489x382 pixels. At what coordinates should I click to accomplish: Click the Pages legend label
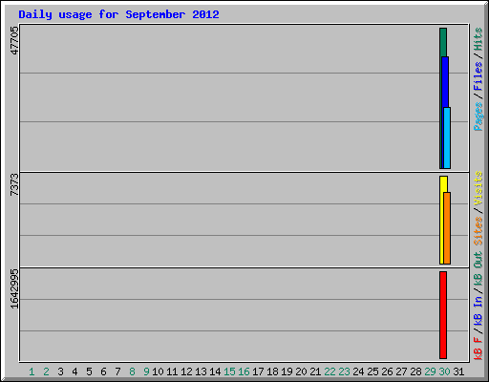click(x=478, y=117)
